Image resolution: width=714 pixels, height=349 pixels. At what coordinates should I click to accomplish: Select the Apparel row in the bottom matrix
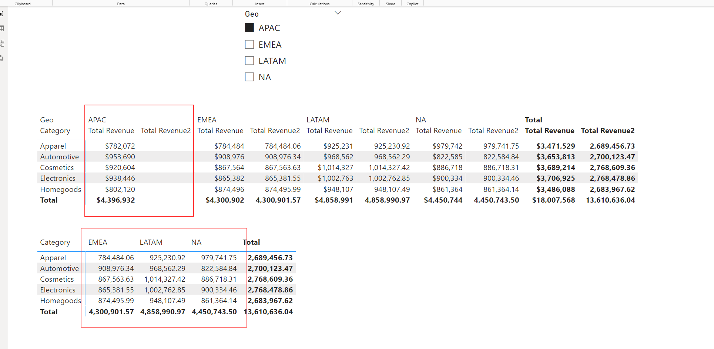[53, 258]
